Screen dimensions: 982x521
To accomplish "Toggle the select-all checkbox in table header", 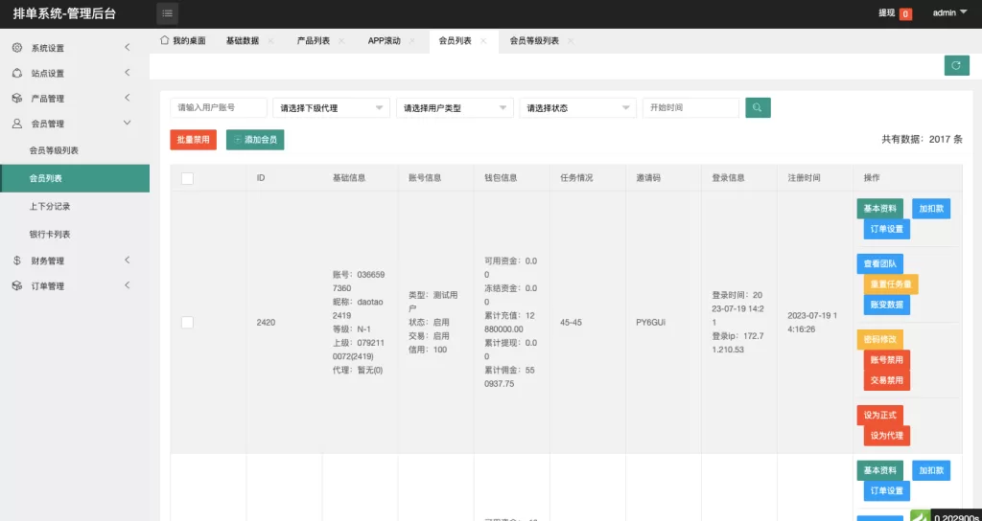I will pos(187,178).
